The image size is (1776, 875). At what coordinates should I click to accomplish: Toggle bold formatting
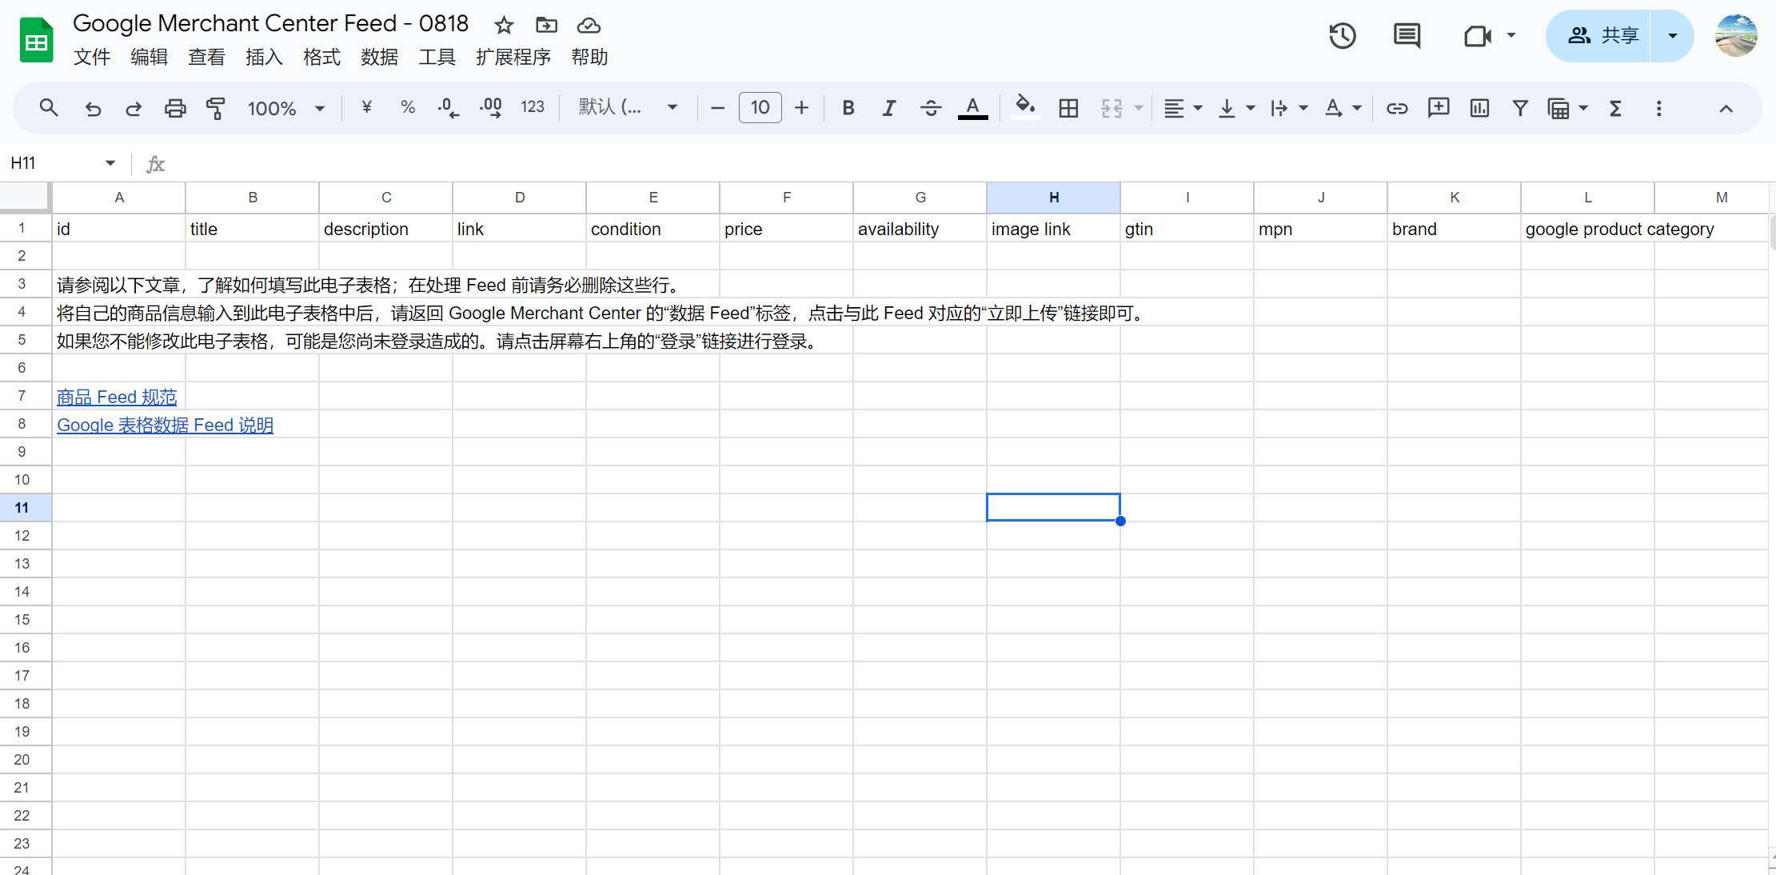[x=848, y=108]
